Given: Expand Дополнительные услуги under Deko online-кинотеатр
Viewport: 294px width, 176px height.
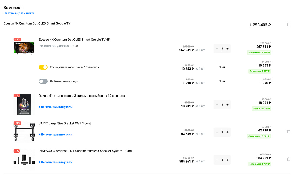Looking at the screenshot, I should (56, 107).
